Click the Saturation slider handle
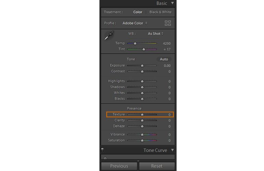 click(x=142, y=141)
